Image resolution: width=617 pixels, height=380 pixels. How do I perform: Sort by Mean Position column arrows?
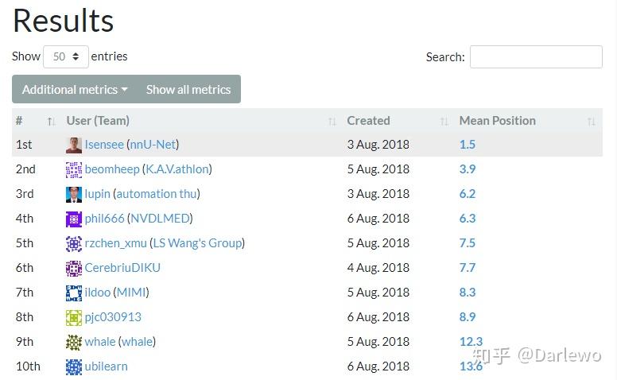tap(591, 122)
